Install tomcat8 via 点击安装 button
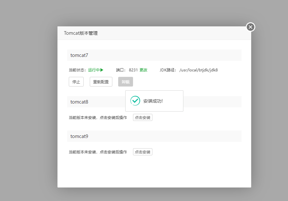The width and height of the screenshot is (288, 201). coord(143,117)
